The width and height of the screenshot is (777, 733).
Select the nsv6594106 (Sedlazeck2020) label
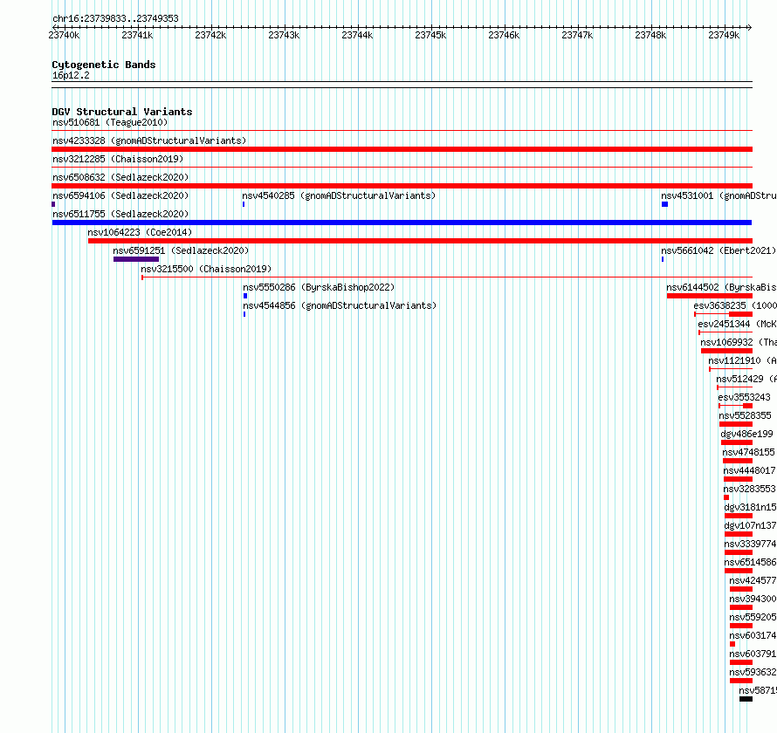(x=120, y=195)
